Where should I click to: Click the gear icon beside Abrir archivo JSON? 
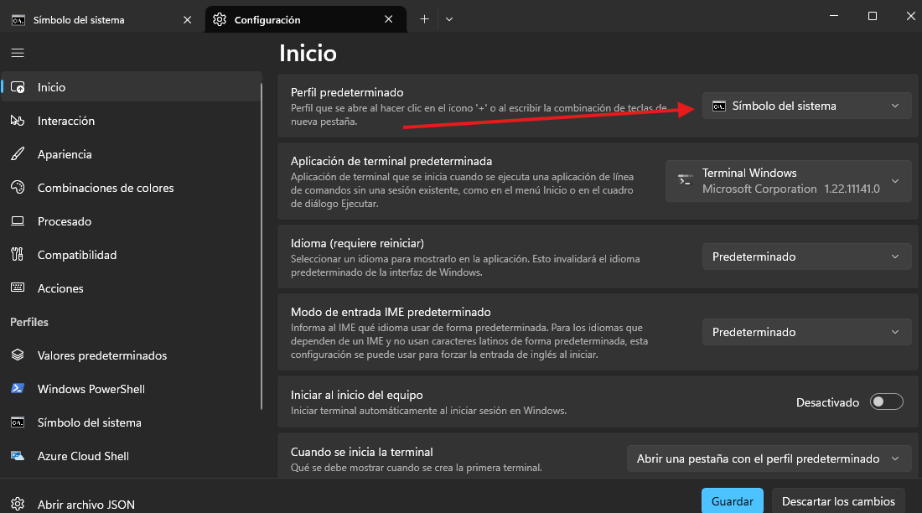18,504
